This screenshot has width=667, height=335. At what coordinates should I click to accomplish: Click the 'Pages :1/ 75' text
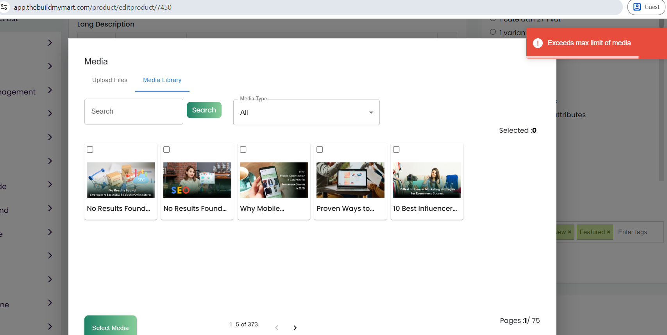520,321
